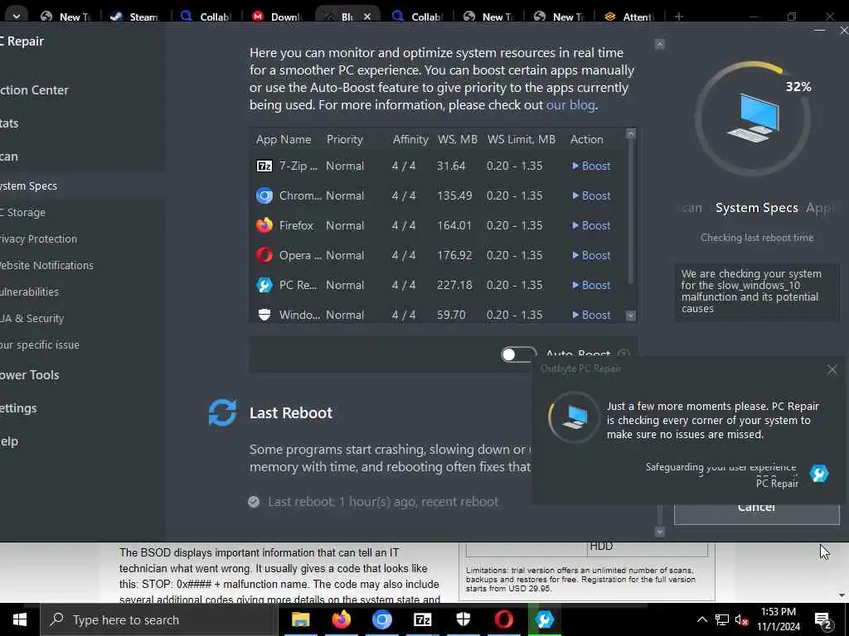Boost the Chrome app
Viewport: 849px width, 636px height.
[x=591, y=195]
